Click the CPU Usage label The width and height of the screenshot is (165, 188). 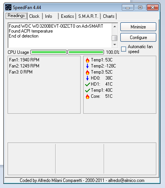18,52
